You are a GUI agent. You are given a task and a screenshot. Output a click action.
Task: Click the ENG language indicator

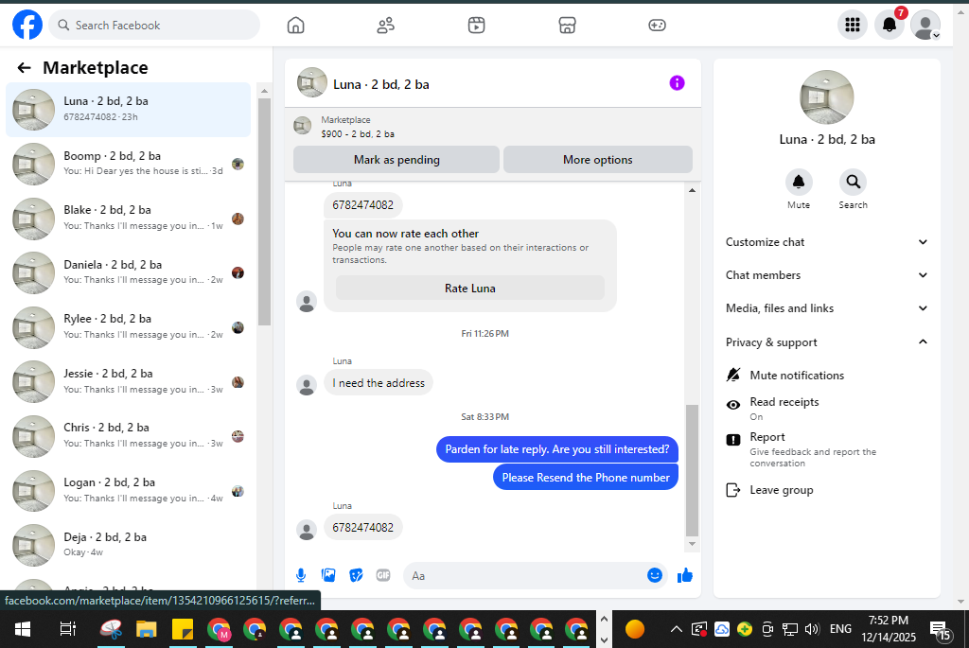tap(840, 629)
